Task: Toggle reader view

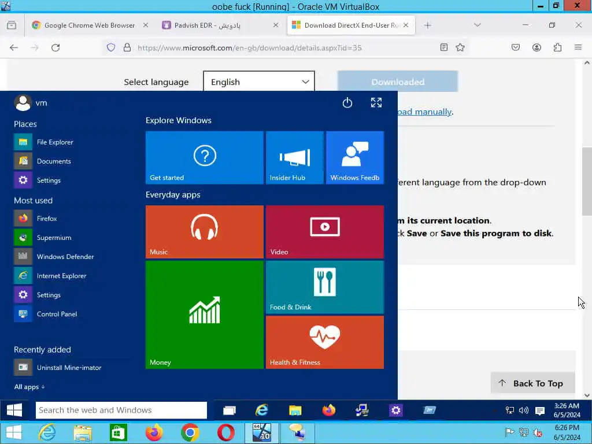Action: [x=444, y=47]
